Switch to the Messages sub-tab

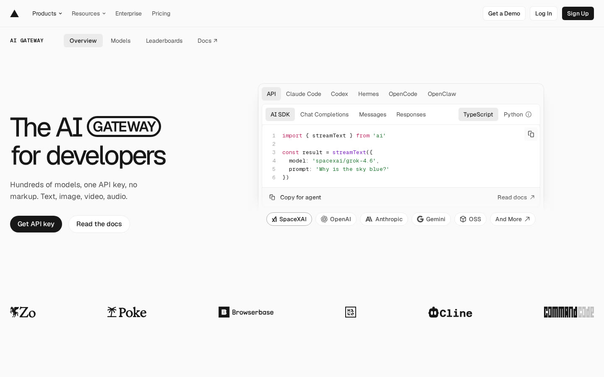pyautogui.click(x=372, y=114)
